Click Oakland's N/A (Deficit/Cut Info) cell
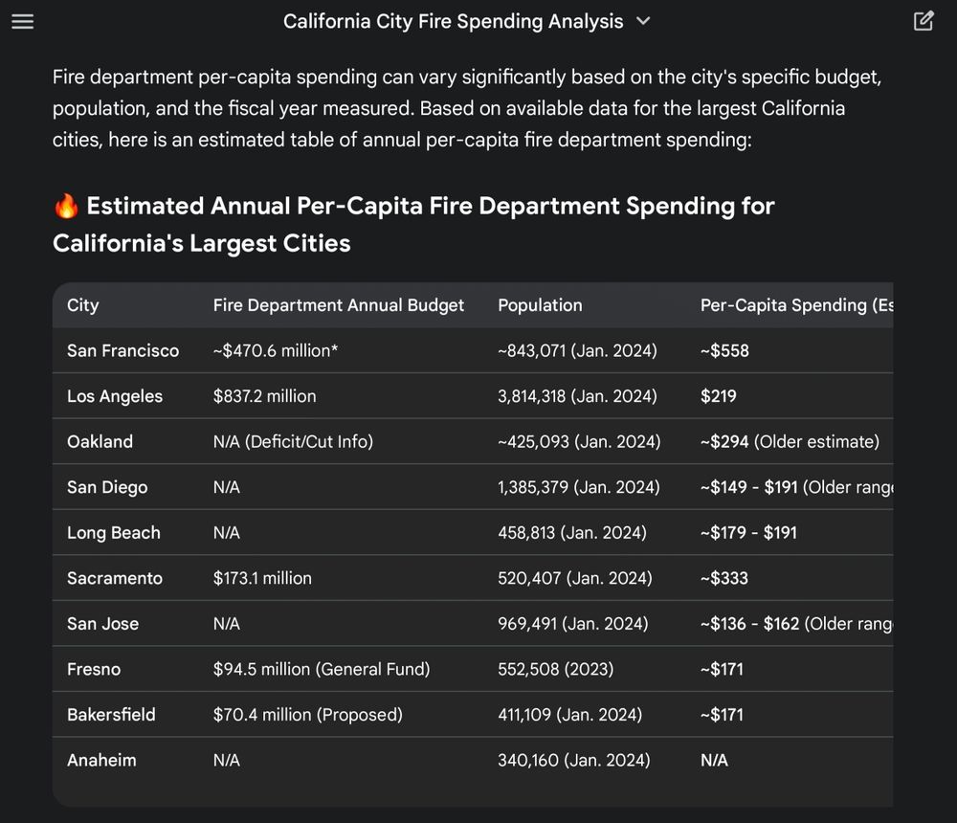957x823 pixels. [293, 441]
